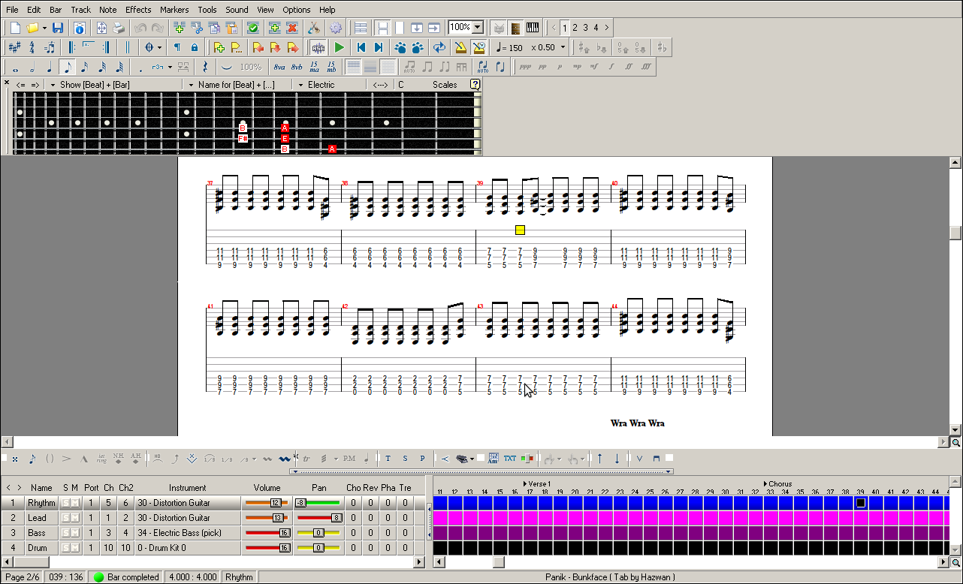Open the Effects menu
The image size is (963, 584).
138,10
